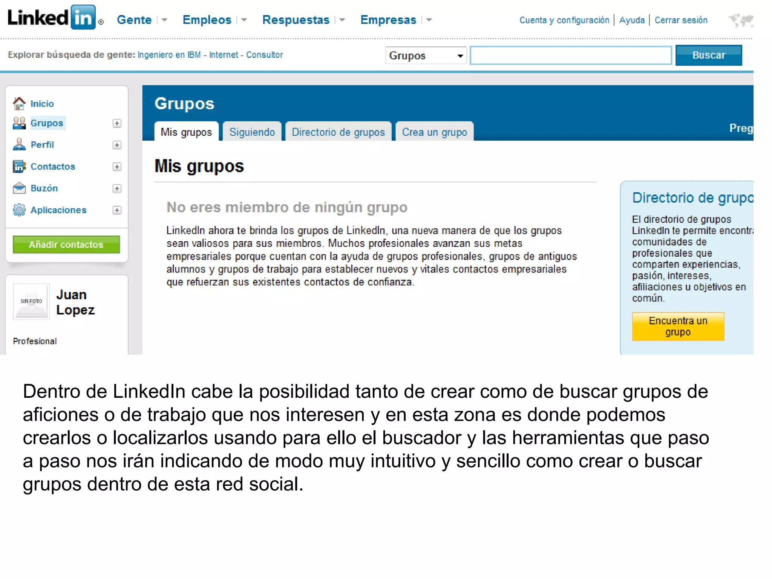Click the Encuentra un grupo yellow button

(678, 326)
